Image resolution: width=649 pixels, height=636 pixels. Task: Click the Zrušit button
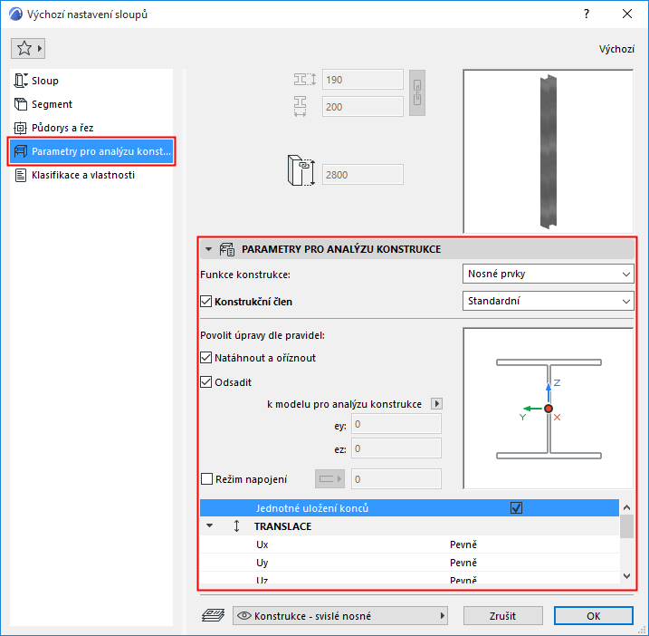coord(503,616)
